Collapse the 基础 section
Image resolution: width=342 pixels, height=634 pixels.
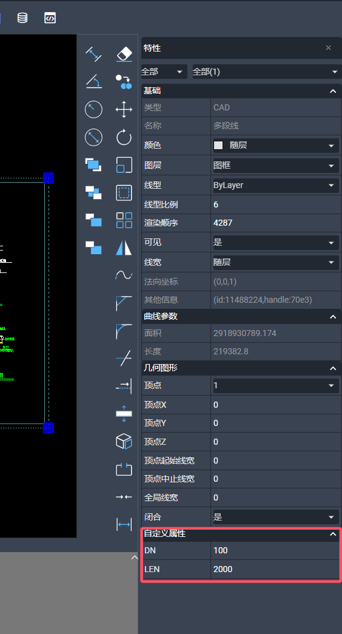(x=333, y=91)
